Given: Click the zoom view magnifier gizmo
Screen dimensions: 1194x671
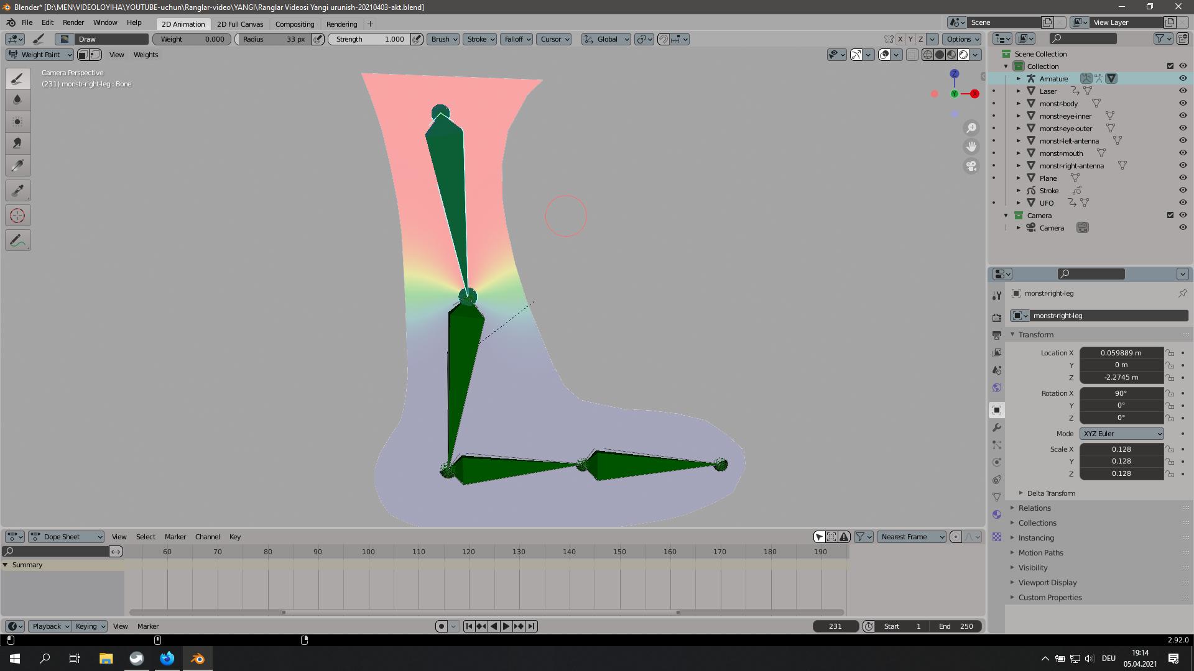Looking at the screenshot, I should coord(971,128).
